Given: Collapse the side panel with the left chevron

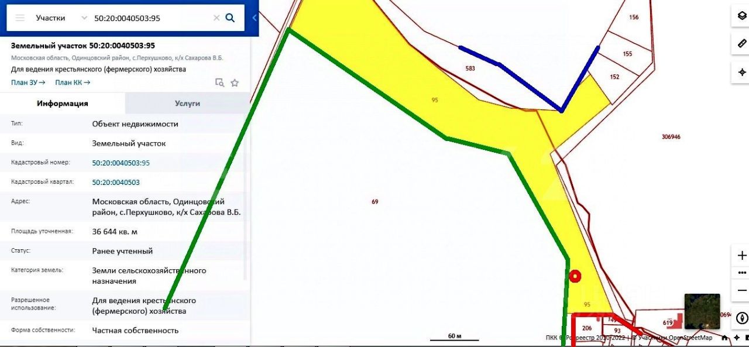Looking at the screenshot, I should click(255, 18).
